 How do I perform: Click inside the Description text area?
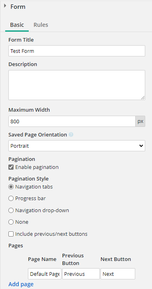(x=77, y=85)
